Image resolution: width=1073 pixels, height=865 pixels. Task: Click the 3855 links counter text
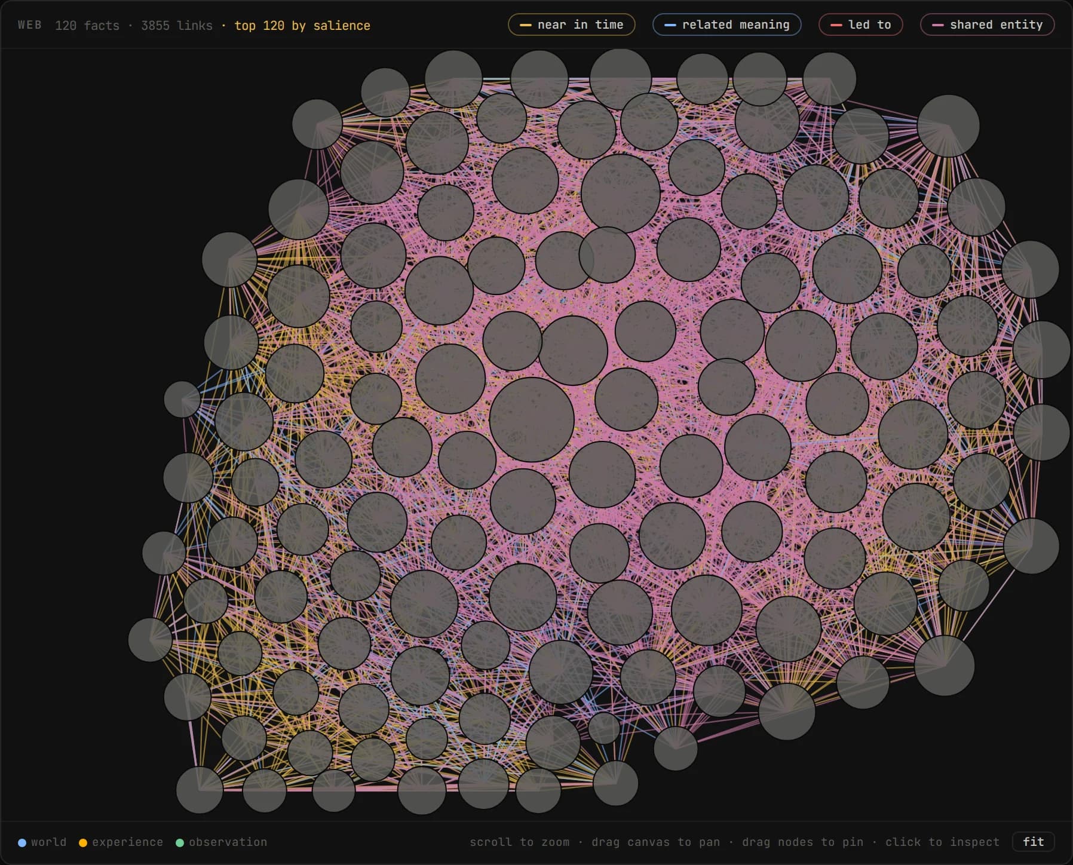point(177,26)
